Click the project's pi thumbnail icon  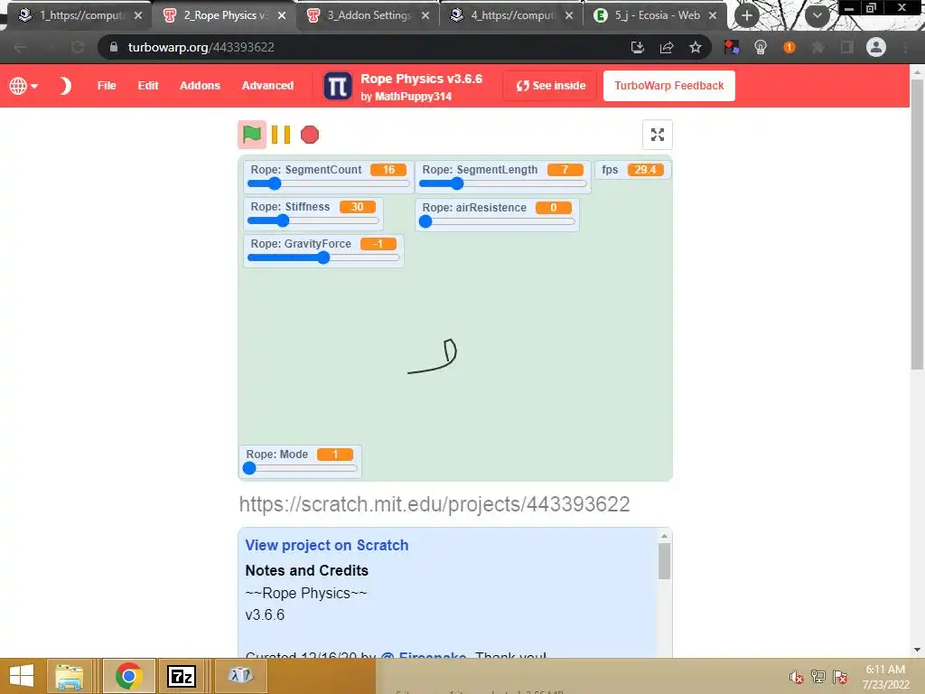(x=338, y=86)
